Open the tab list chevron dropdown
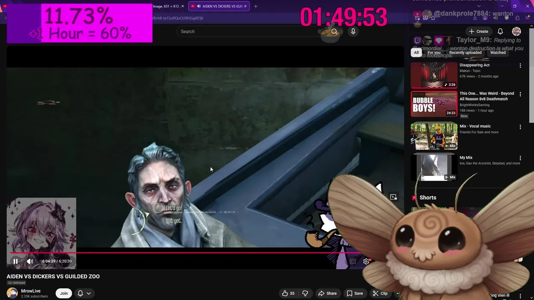The height and width of the screenshot is (300, 534). point(479,6)
